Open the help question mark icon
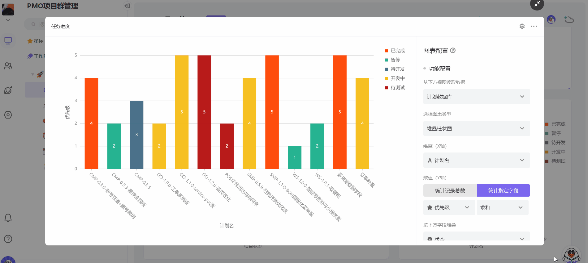 point(8,239)
